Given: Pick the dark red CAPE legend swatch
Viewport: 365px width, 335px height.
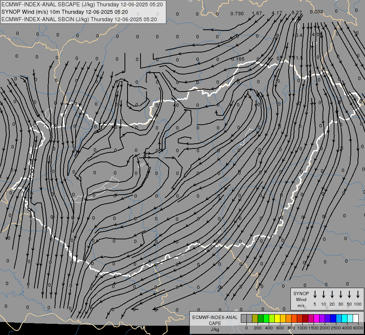Looking at the screenshot, I should (x=305, y=318).
